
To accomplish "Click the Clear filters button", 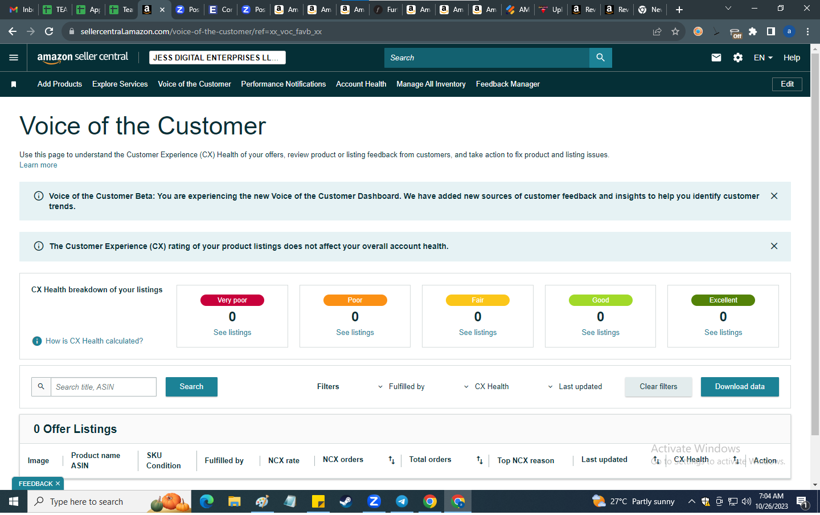I will point(658,387).
